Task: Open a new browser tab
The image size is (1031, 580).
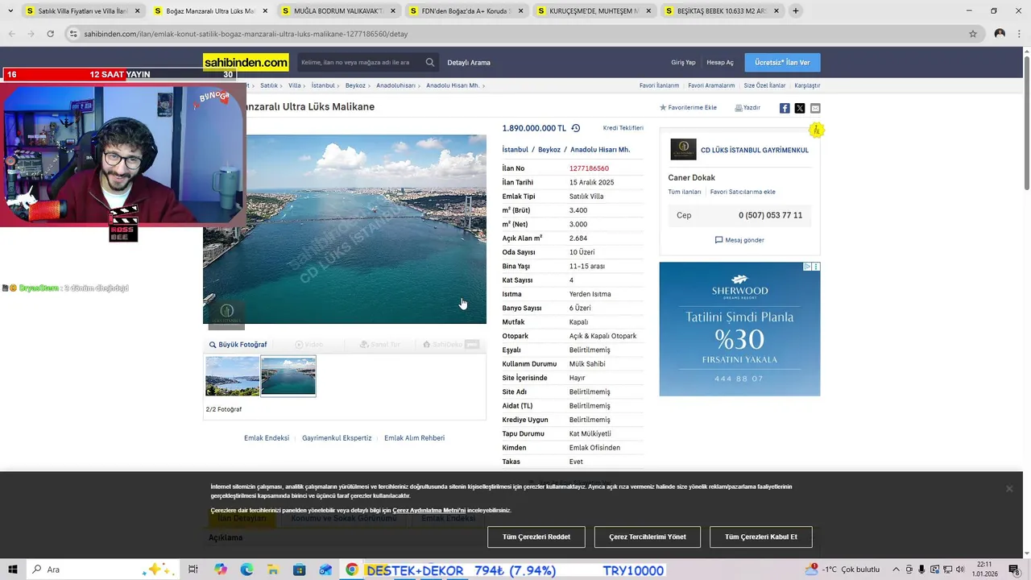Action: tap(796, 11)
